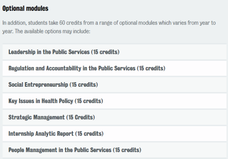Expand Key Issues in Health Policy
This screenshot has width=228, height=159.
point(115,101)
